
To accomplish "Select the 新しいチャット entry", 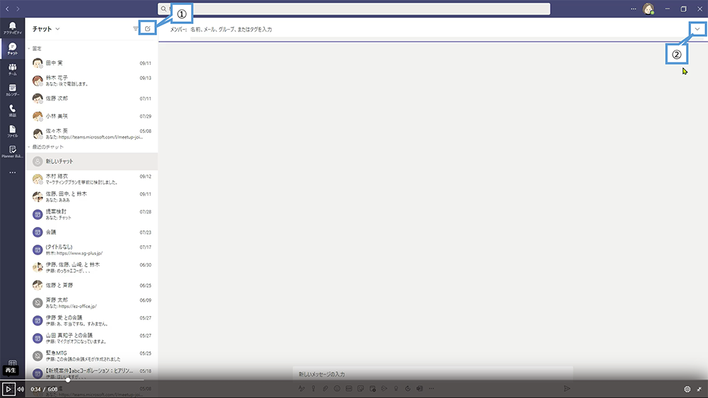I will tap(91, 161).
